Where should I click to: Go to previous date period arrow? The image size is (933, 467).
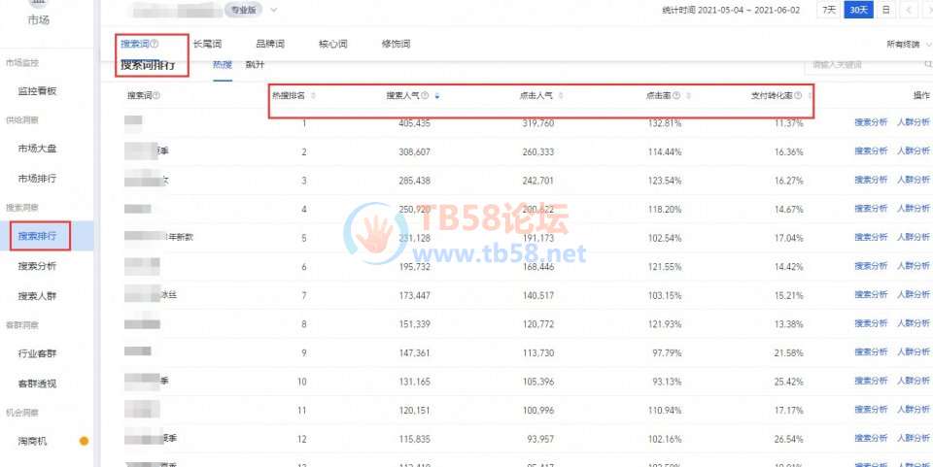coord(910,10)
